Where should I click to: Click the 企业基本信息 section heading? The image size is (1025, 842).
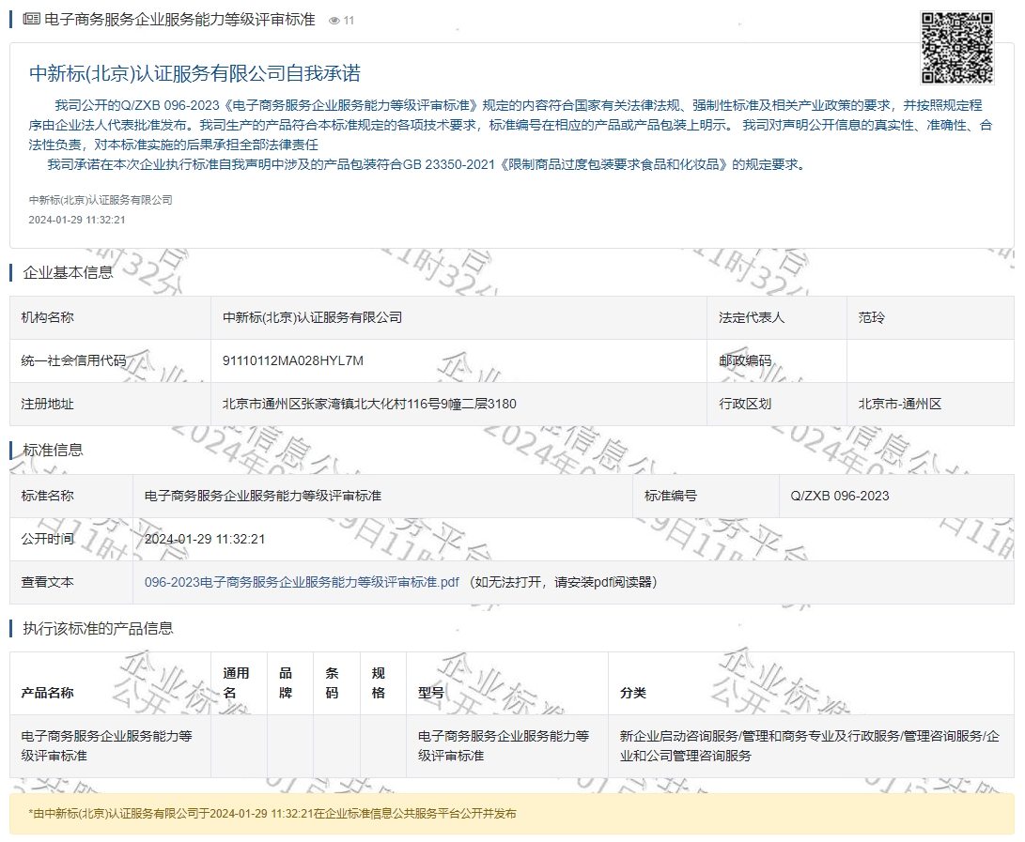click(x=68, y=272)
